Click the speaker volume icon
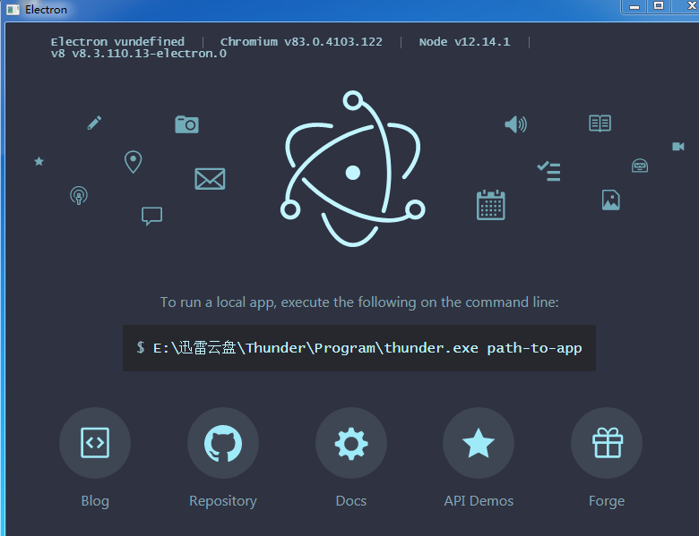699x536 pixels. [x=515, y=124]
